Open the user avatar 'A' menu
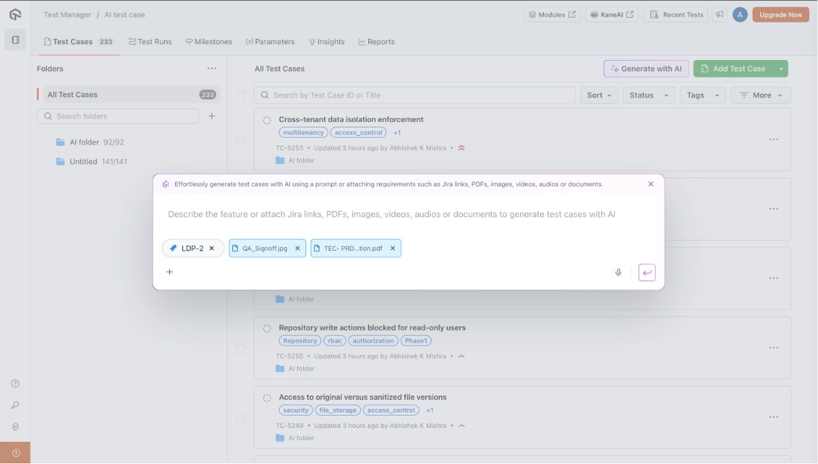Viewport: 818px width, 464px height. pos(740,14)
